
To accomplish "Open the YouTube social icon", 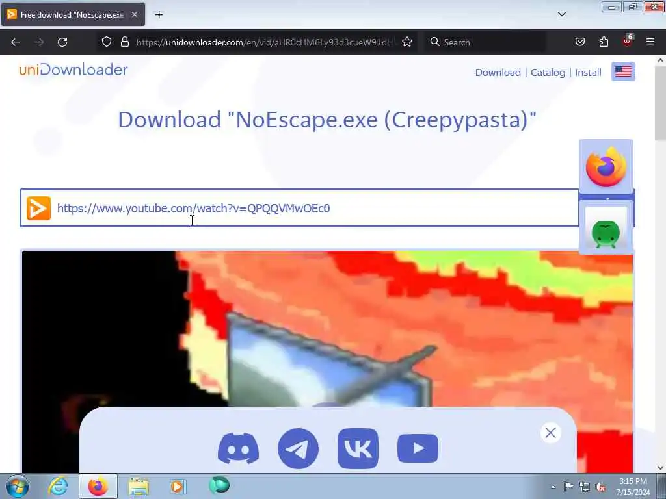I will click(x=418, y=448).
